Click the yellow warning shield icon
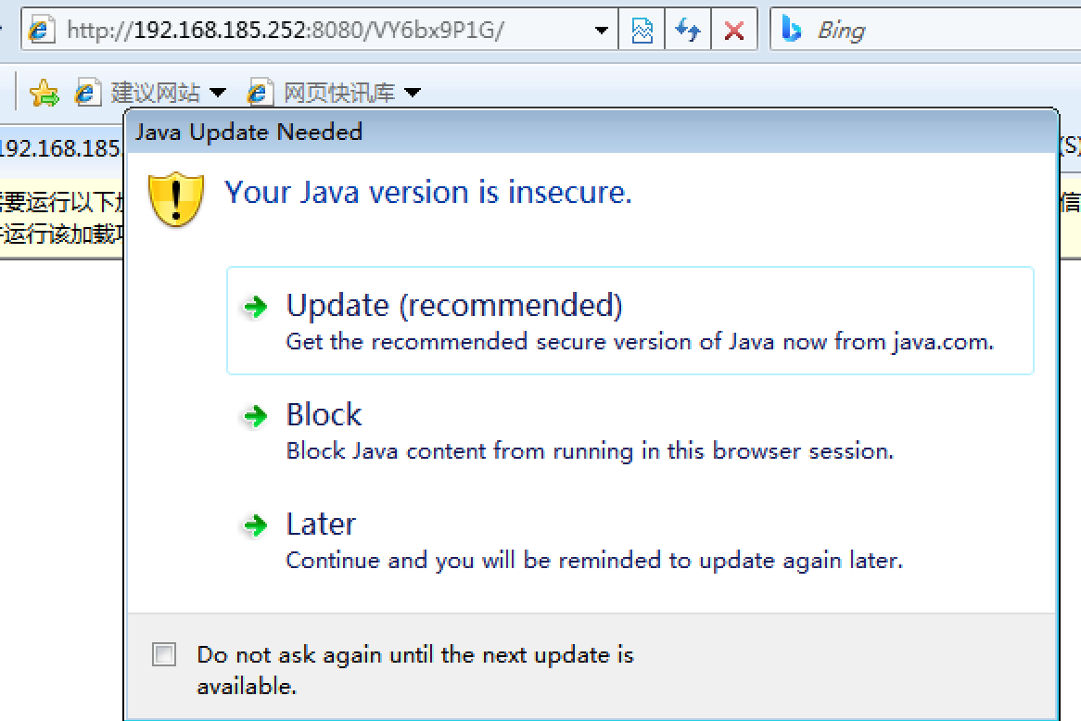 click(x=176, y=197)
